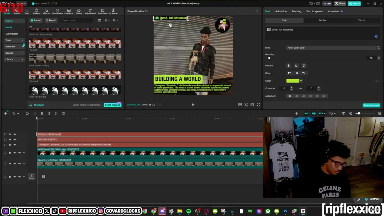384x216 pixels.
Task: Open Photoshop from the taskbar
Action: 285,211
